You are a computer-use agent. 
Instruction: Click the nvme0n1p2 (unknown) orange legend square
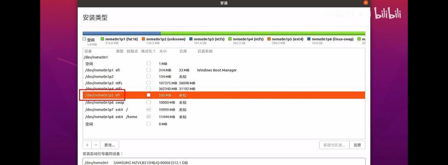click(143, 39)
